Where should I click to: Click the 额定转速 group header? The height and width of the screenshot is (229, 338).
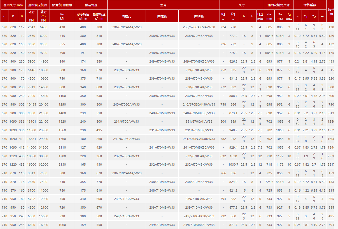91,5
